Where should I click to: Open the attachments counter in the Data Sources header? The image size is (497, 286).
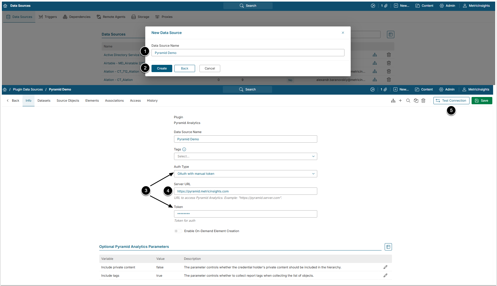click(x=384, y=6)
